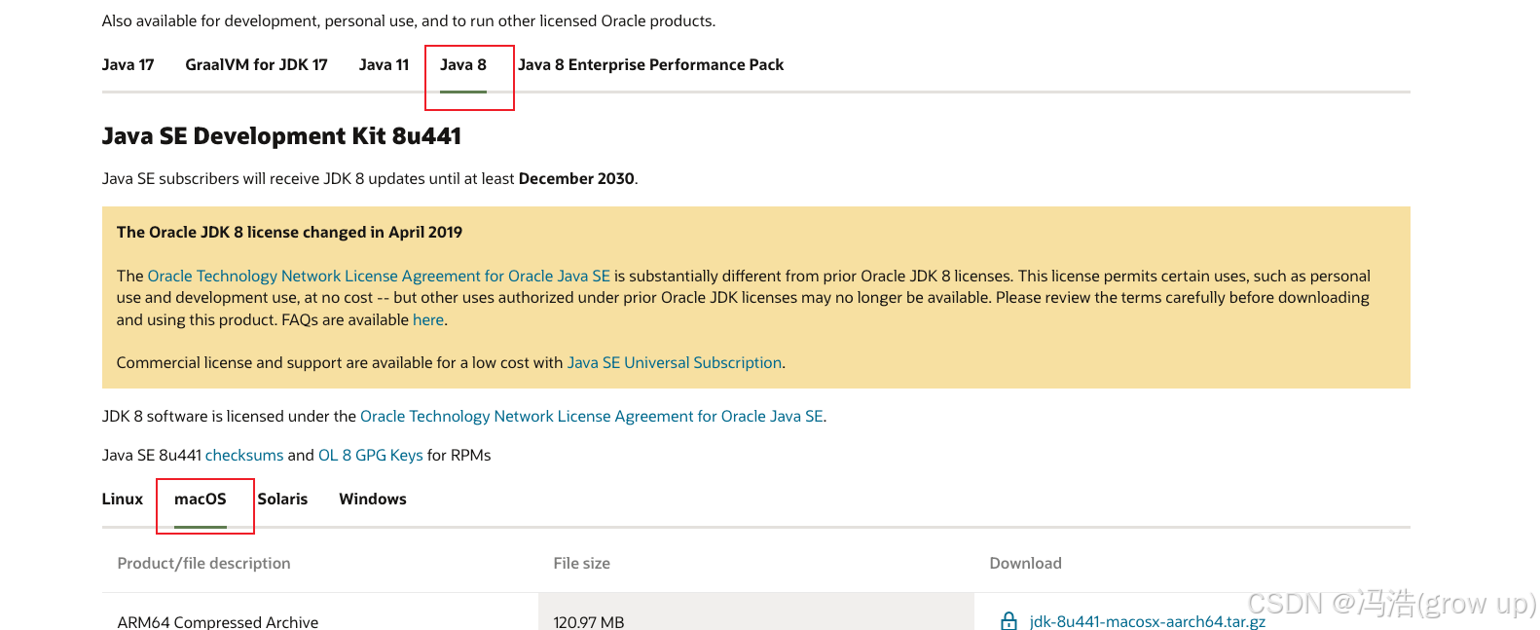Image resolution: width=1540 pixels, height=630 pixels.
Task: Click 'Java SE Development Kit 8u441' heading
Action: click(x=281, y=136)
